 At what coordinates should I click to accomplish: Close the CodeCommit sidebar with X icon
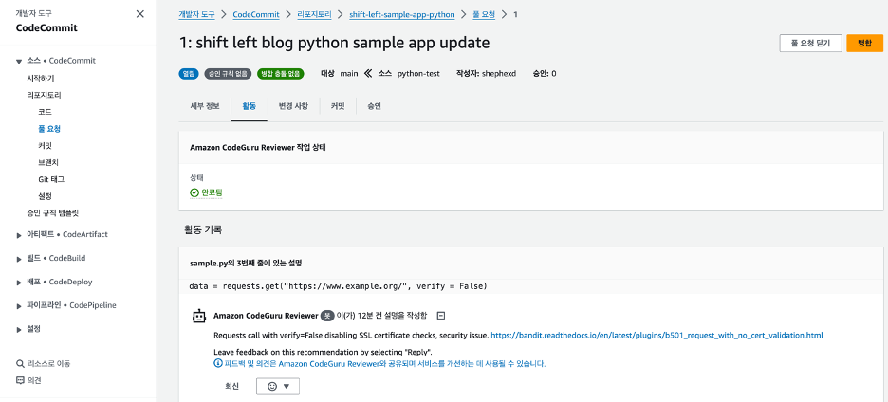[139, 14]
